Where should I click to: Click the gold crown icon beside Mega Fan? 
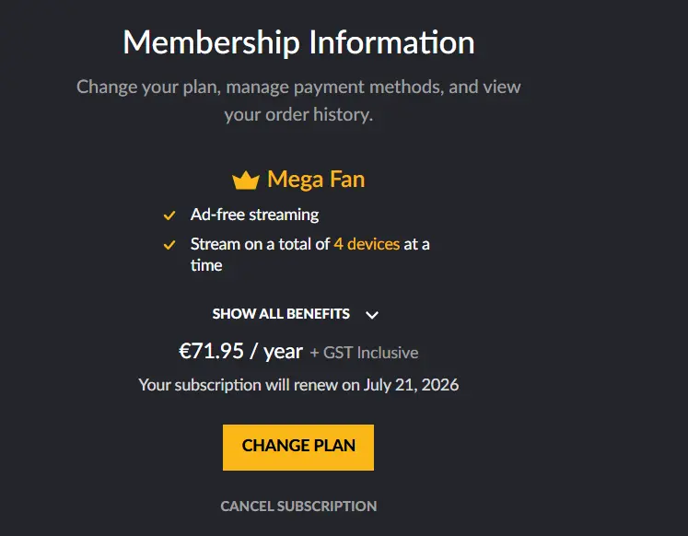pos(246,181)
